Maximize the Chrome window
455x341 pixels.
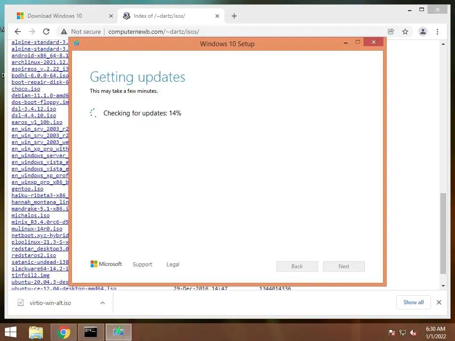[x=422, y=10]
